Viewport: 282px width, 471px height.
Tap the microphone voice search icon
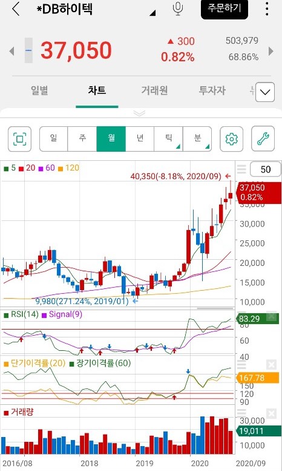pos(178,8)
